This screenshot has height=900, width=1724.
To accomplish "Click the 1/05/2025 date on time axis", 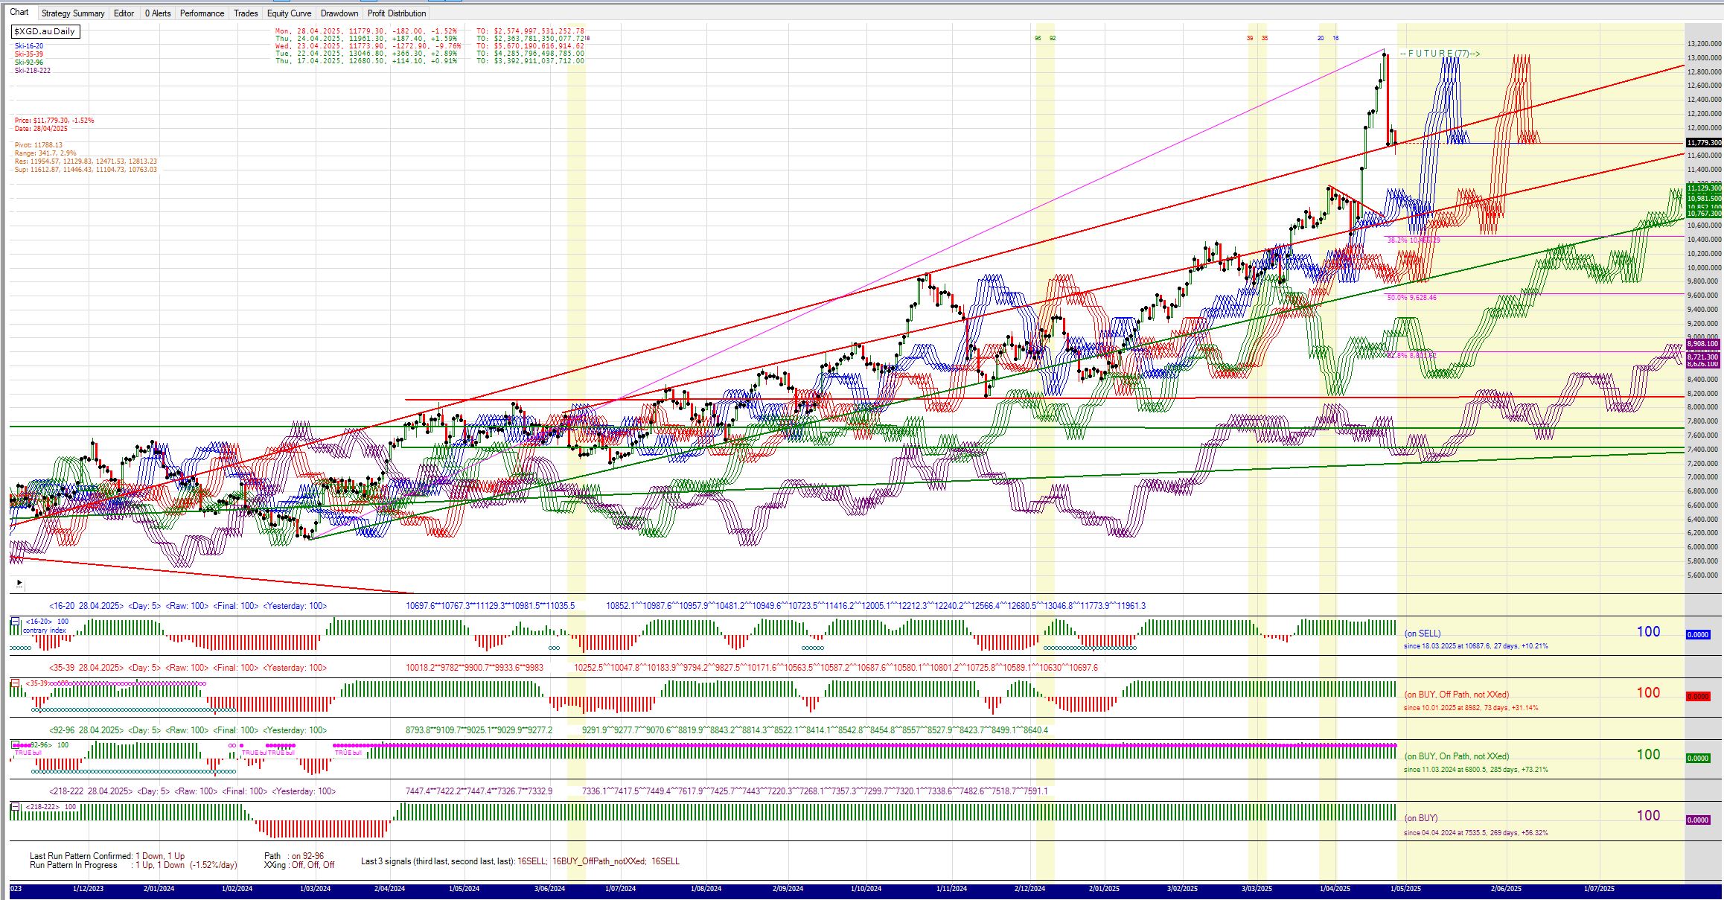I will click(x=1405, y=888).
